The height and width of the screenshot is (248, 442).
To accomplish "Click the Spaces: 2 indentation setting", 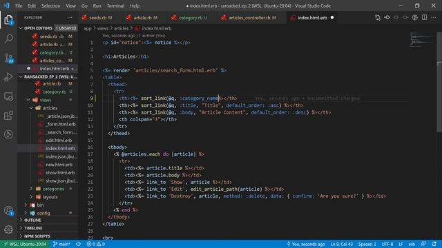I will click(367, 244).
